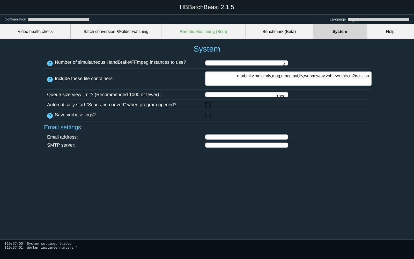Image resolution: width=414 pixels, height=259 pixels.
Task: Open the Configuration dropdown
Action: [59, 19]
